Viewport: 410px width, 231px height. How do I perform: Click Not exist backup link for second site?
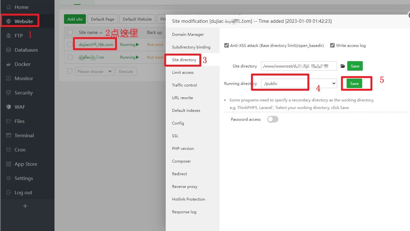point(155,57)
